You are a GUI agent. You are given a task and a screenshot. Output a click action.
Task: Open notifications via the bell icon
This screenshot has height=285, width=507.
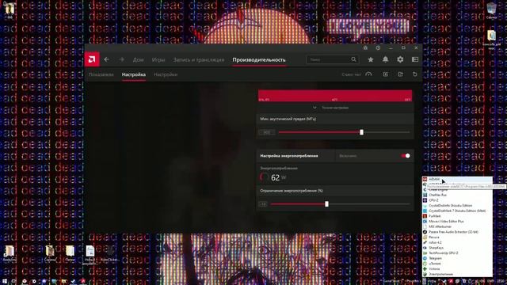pos(386,59)
